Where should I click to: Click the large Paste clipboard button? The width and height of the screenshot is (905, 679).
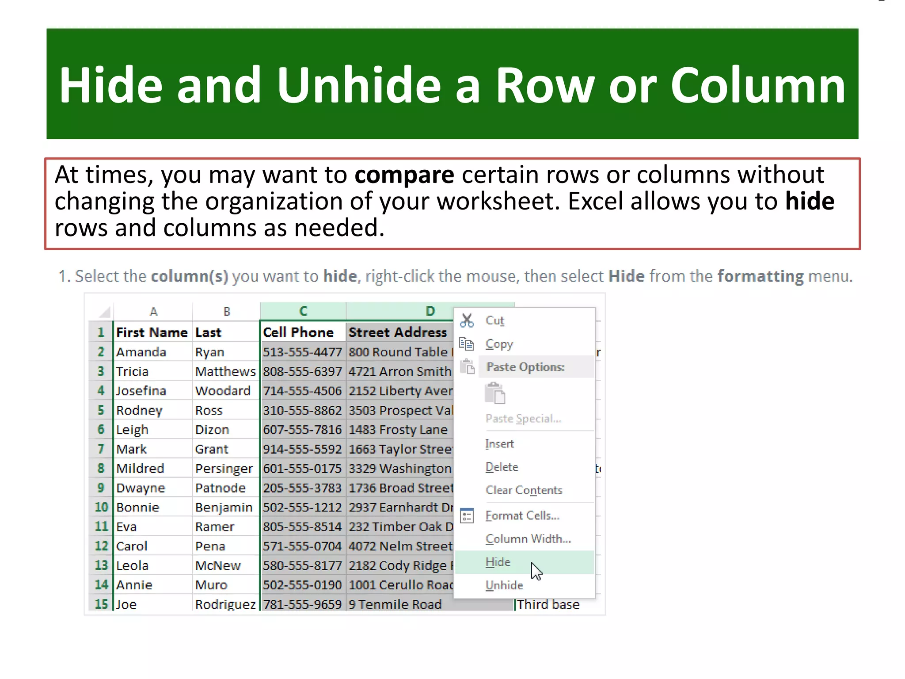coord(495,393)
